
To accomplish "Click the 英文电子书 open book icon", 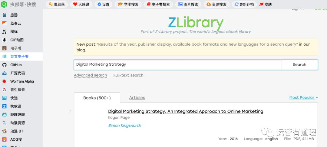I will [4, 57].
